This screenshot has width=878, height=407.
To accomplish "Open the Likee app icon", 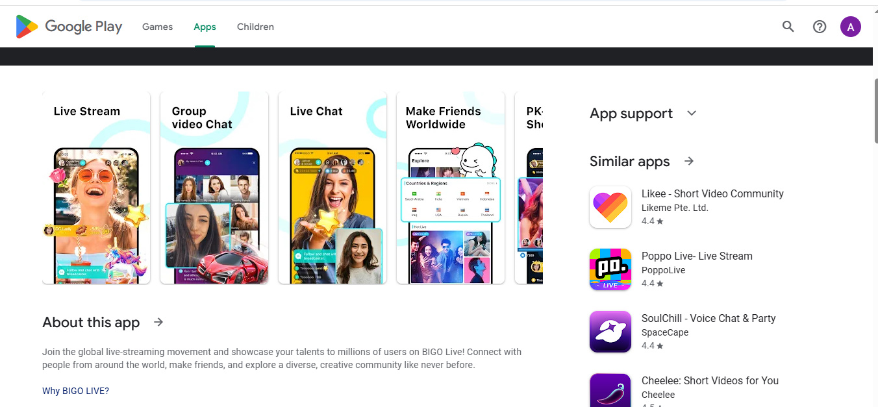I will click(x=610, y=207).
